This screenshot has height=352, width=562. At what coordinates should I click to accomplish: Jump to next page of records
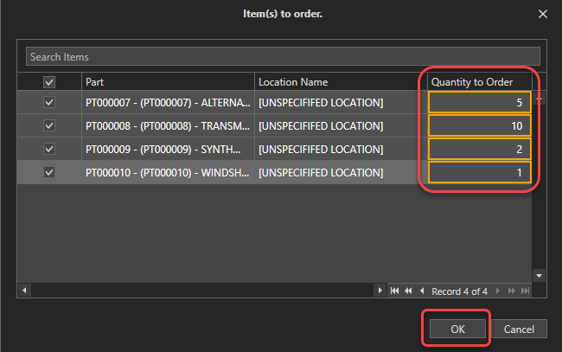pyautogui.click(x=511, y=291)
